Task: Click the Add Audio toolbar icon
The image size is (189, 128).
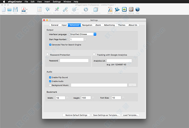Action: (x=57, y=9)
